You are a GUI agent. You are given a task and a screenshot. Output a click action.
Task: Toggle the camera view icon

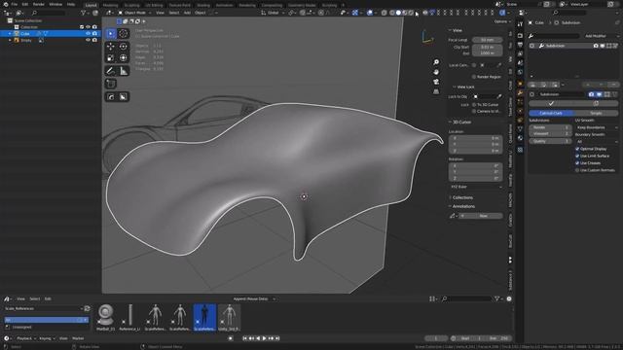click(x=436, y=82)
